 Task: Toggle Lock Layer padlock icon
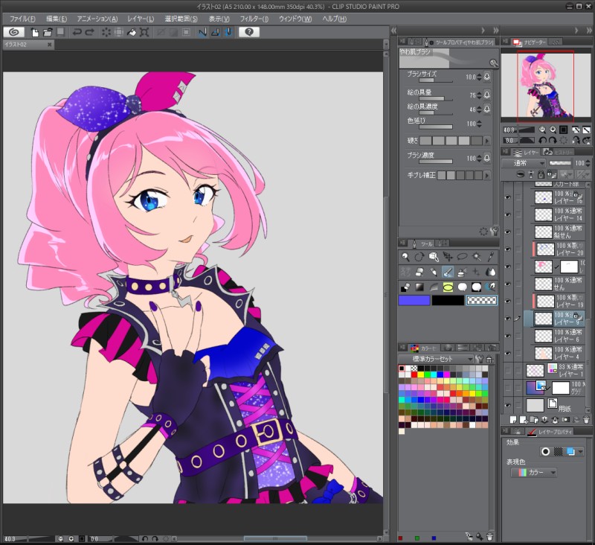541,174
